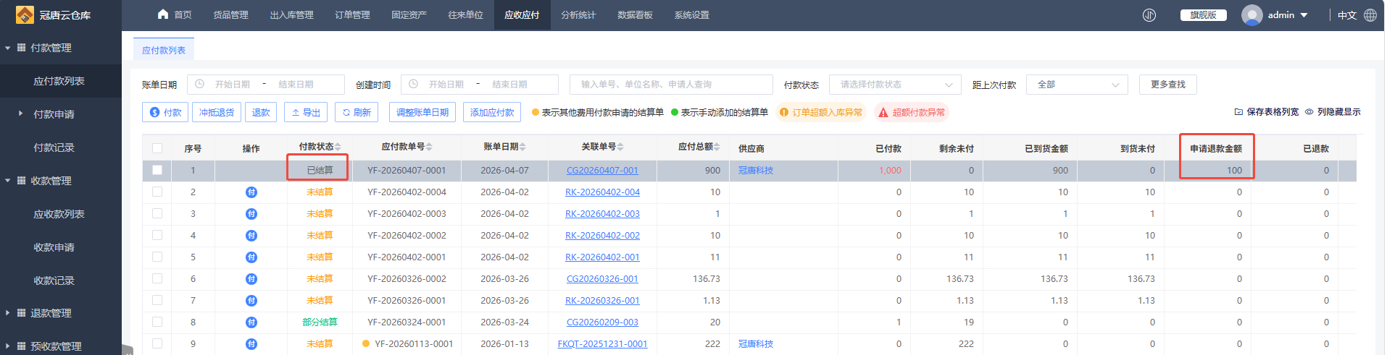This screenshot has width=1387, height=355.
Task: Click the 冲抵退货 button
Action: 217,113
